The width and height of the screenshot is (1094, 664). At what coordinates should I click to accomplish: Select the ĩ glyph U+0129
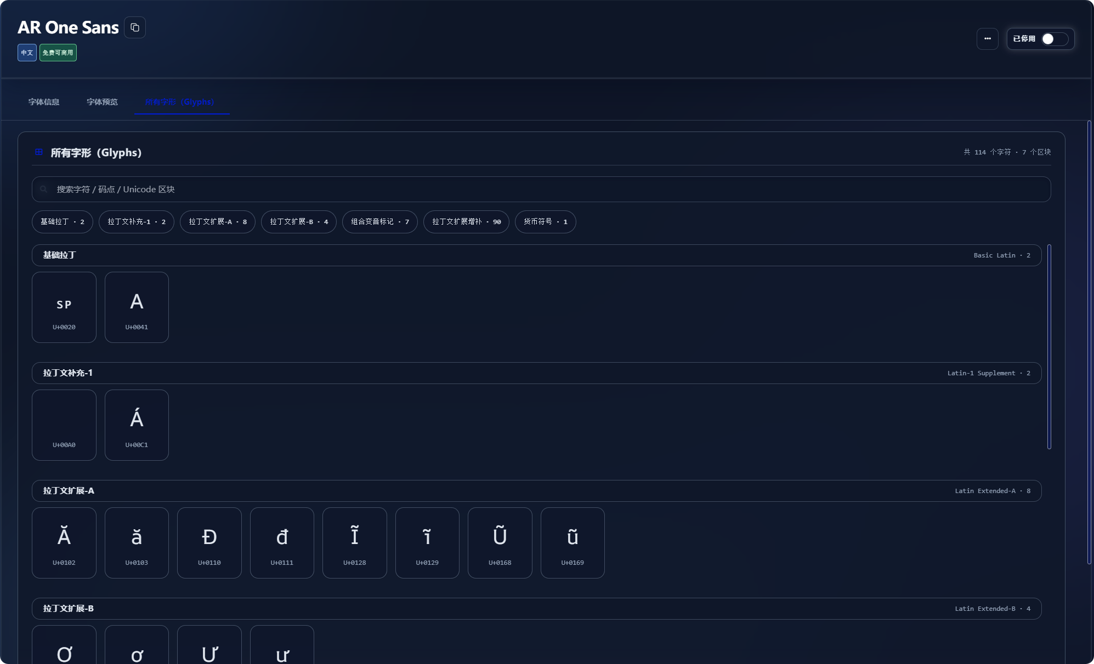tap(427, 543)
